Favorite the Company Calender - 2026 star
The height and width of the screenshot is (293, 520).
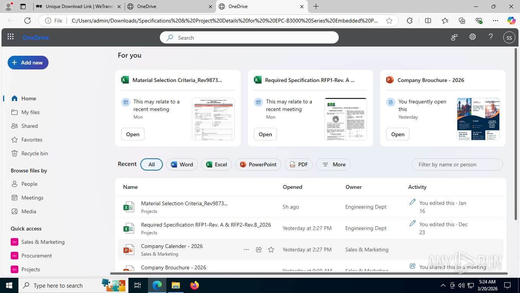coord(271,250)
